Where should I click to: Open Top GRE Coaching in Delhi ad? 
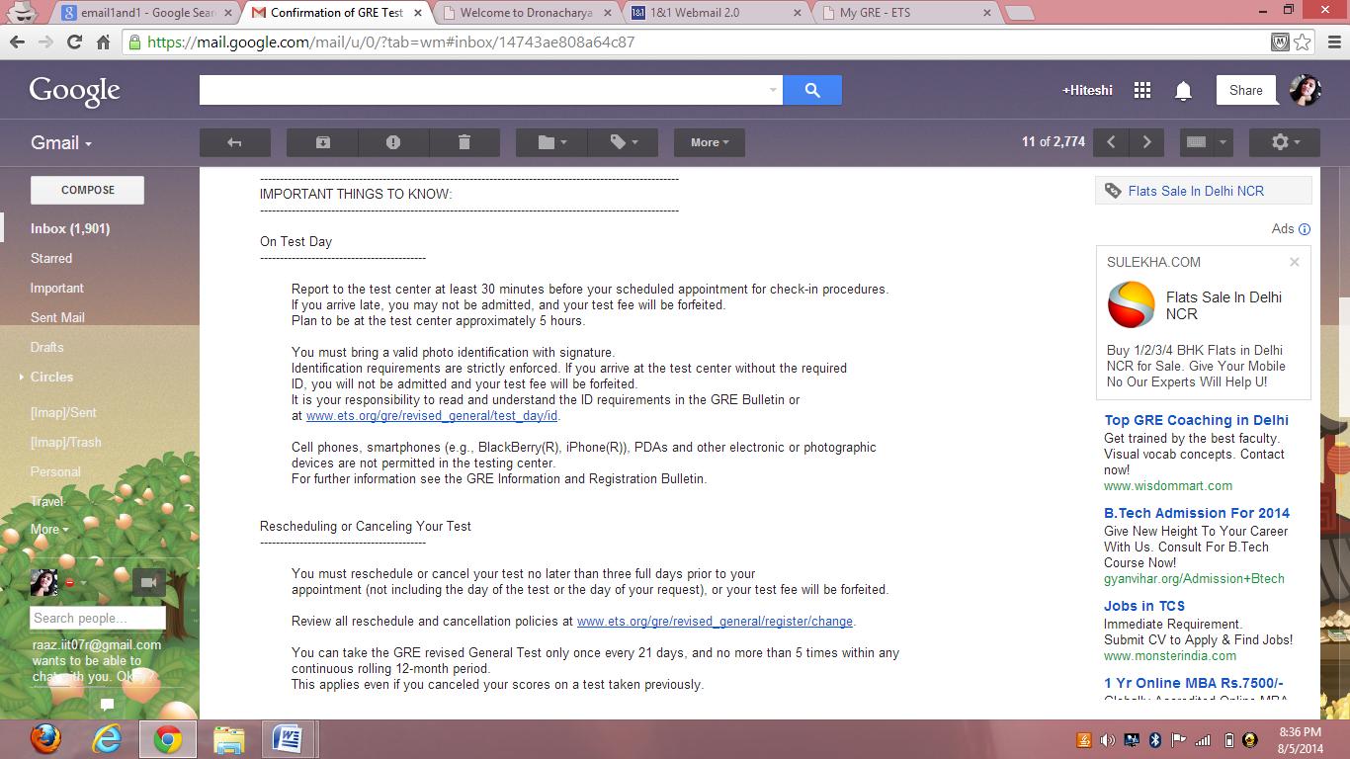coord(1196,420)
